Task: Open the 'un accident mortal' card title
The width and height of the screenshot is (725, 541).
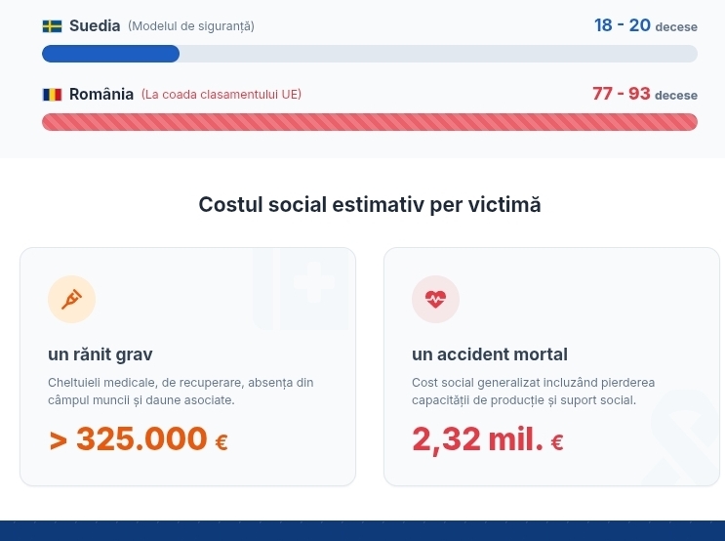Action: pyautogui.click(x=490, y=354)
